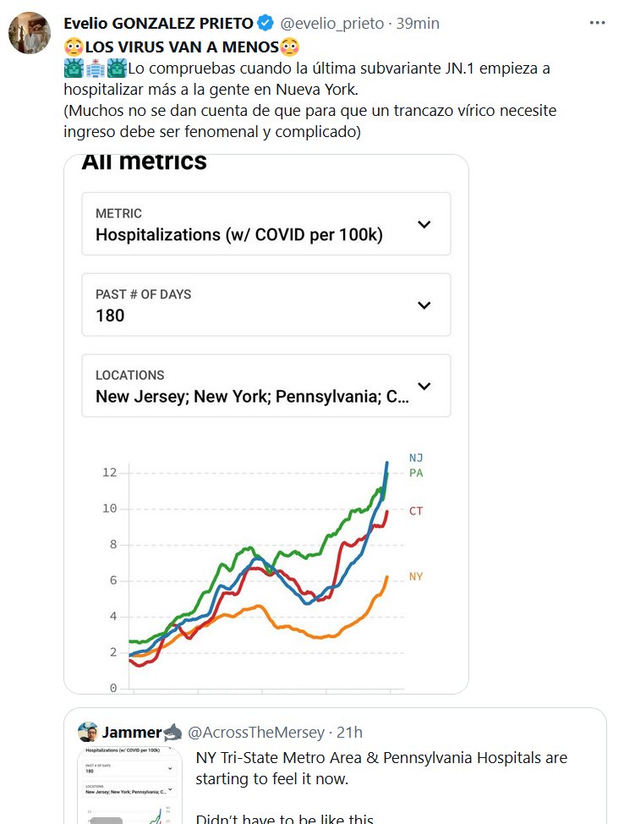Click the NJ legend label on chart
This screenshot has height=824, width=624.
(x=415, y=458)
